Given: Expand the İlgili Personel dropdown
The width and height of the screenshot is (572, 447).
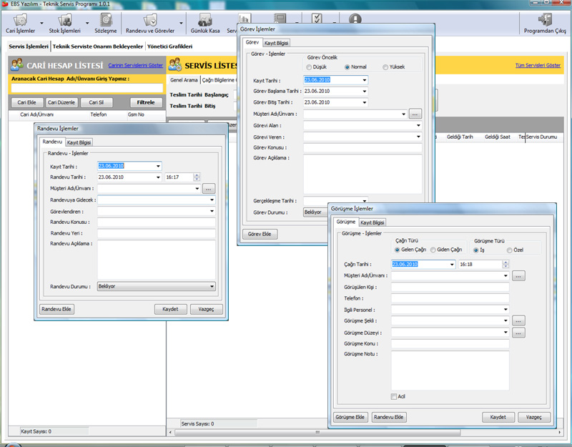Looking at the screenshot, I should tap(505, 310).
